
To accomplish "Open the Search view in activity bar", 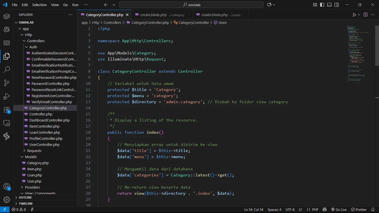I will click(7, 70).
